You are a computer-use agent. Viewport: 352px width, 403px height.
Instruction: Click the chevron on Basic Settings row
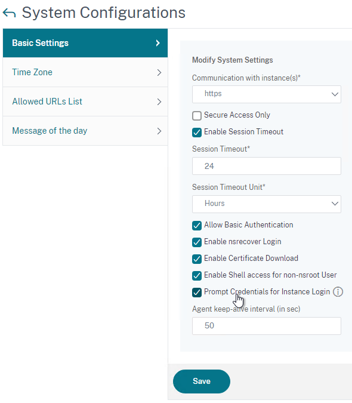[158, 43]
